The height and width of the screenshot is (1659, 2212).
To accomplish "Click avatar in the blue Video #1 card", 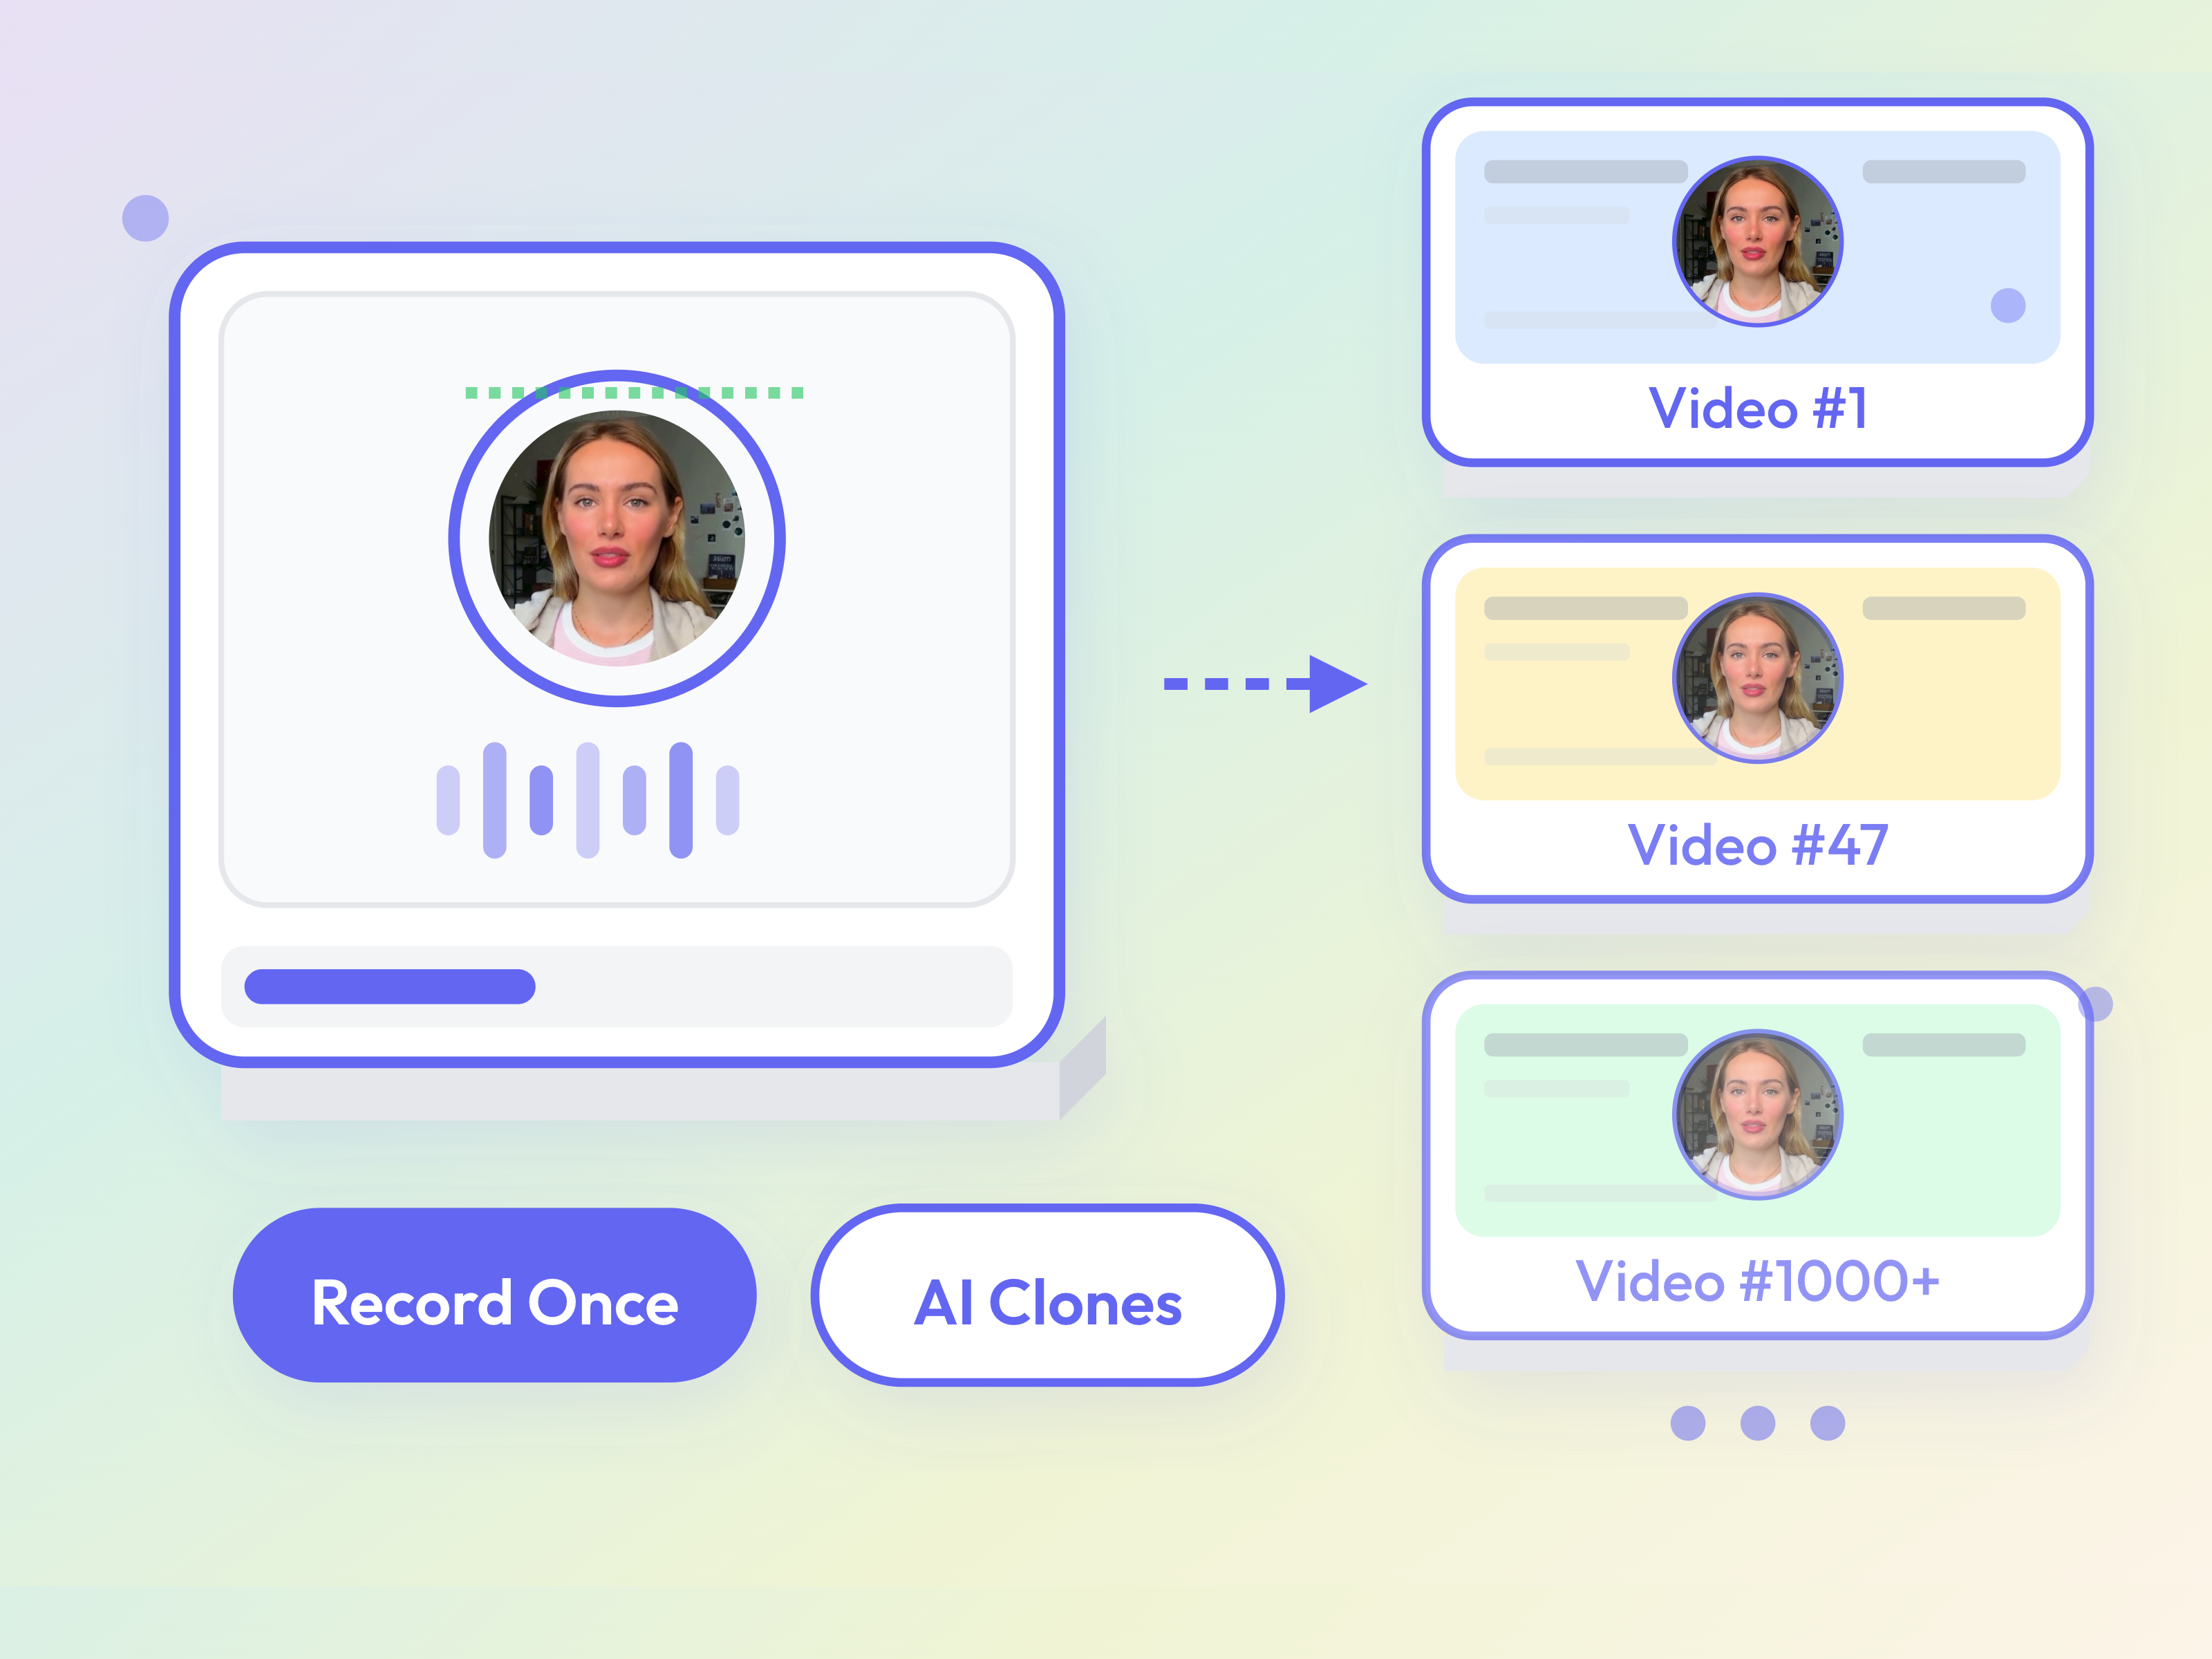I will click(1757, 242).
